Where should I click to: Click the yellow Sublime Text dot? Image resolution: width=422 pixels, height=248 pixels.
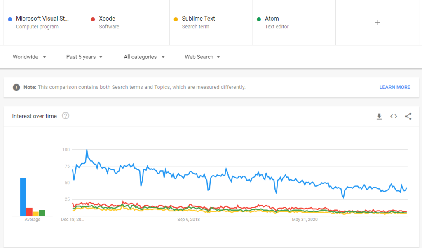pyautogui.click(x=176, y=19)
